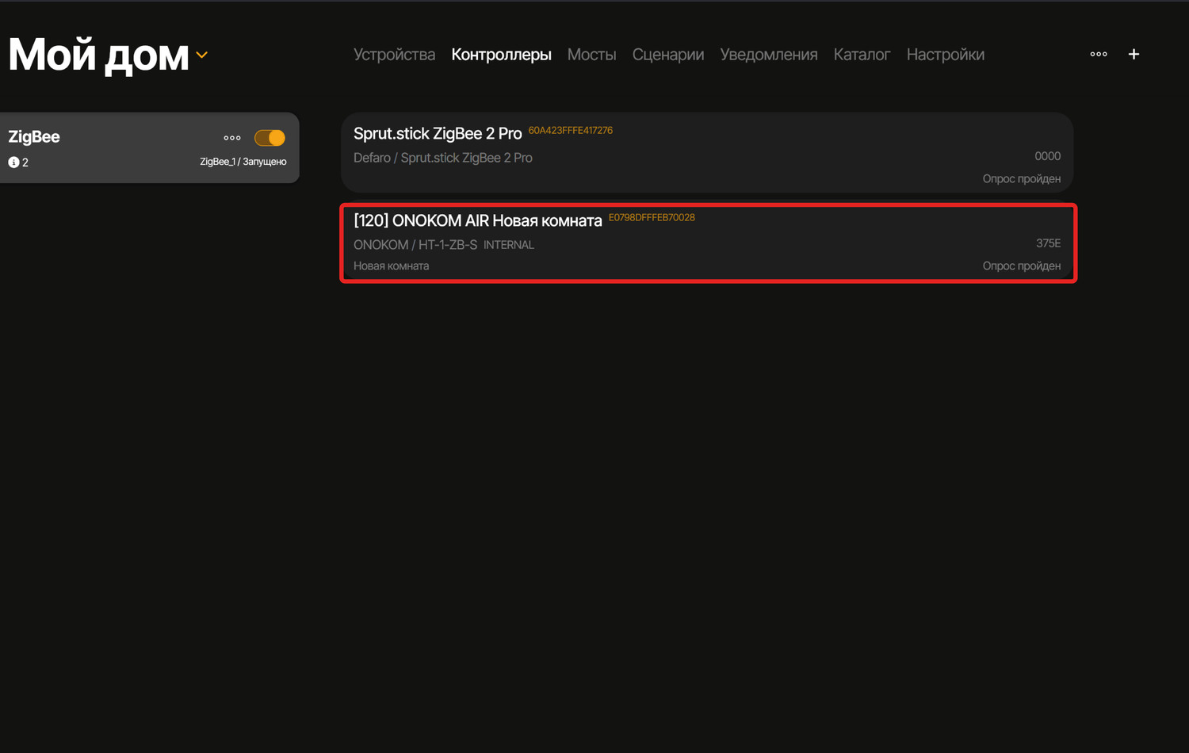Open the ZigBee controller three-dots menu
Viewport: 1189px width, 753px height.
click(x=231, y=138)
